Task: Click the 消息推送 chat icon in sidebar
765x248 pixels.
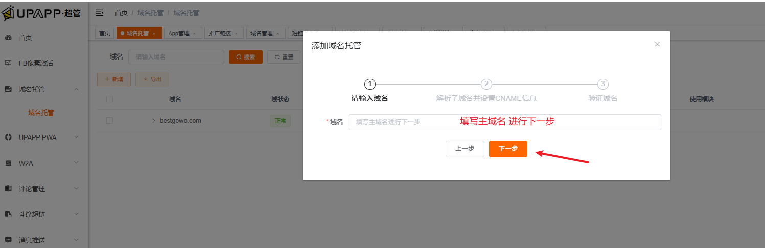Action: click(x=8, y=240)
